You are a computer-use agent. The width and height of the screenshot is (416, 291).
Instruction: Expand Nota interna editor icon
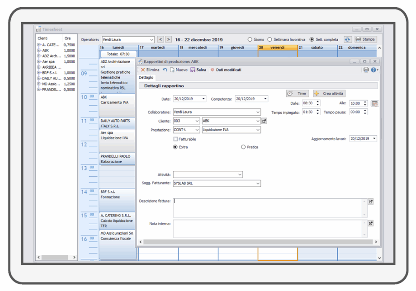(371, 223)
